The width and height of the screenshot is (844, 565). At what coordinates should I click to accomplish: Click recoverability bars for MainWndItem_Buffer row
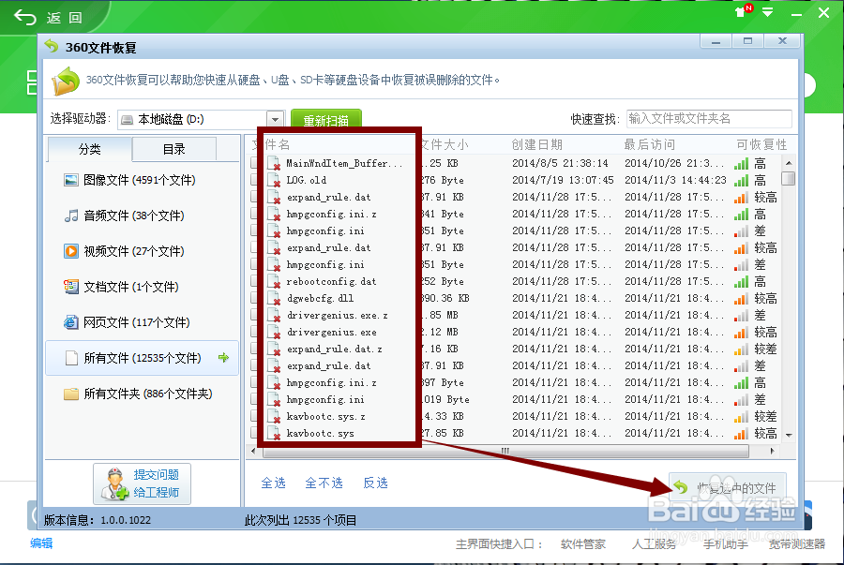pos(741,164)
